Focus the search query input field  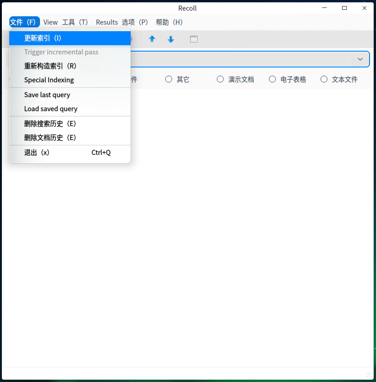241,59
